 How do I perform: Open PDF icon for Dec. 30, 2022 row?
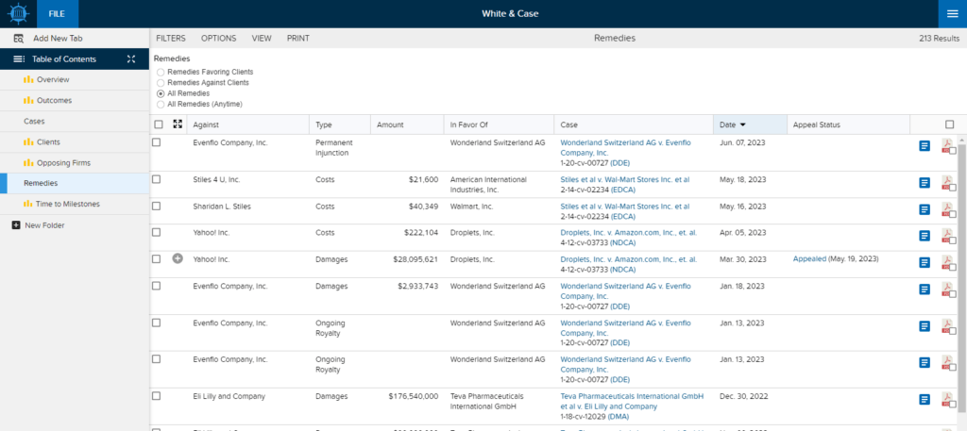point(946,400)
